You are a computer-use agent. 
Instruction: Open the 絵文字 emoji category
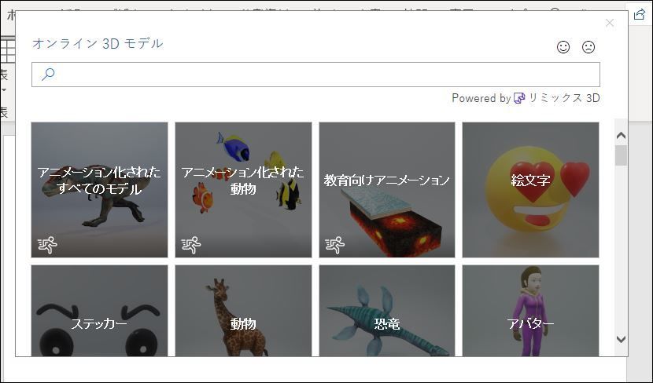(530, 190)
